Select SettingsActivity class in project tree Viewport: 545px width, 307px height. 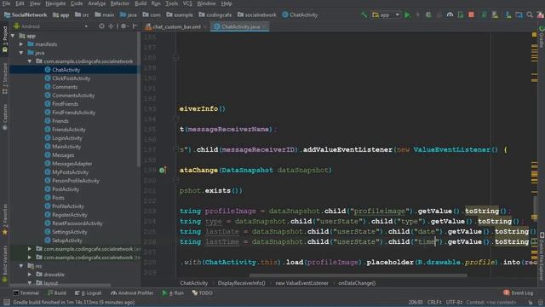tap(70, 232)
